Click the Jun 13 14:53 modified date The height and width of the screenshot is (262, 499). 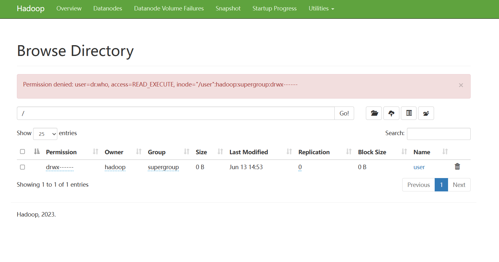pyautogui.click(x=246, y=167)
